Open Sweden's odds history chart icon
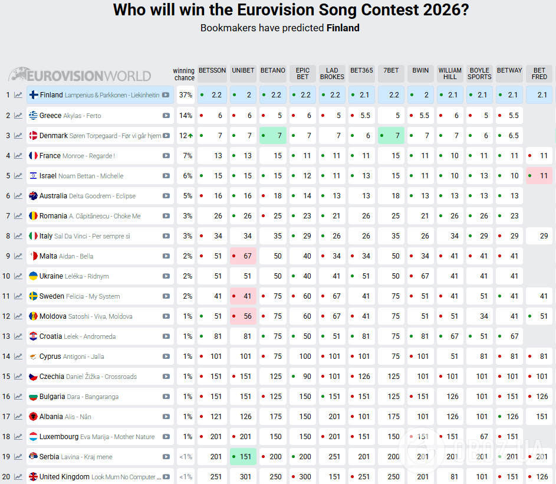The width and height of the screenshot is (556, 484). pyautogui.click(x=18, y=296)
